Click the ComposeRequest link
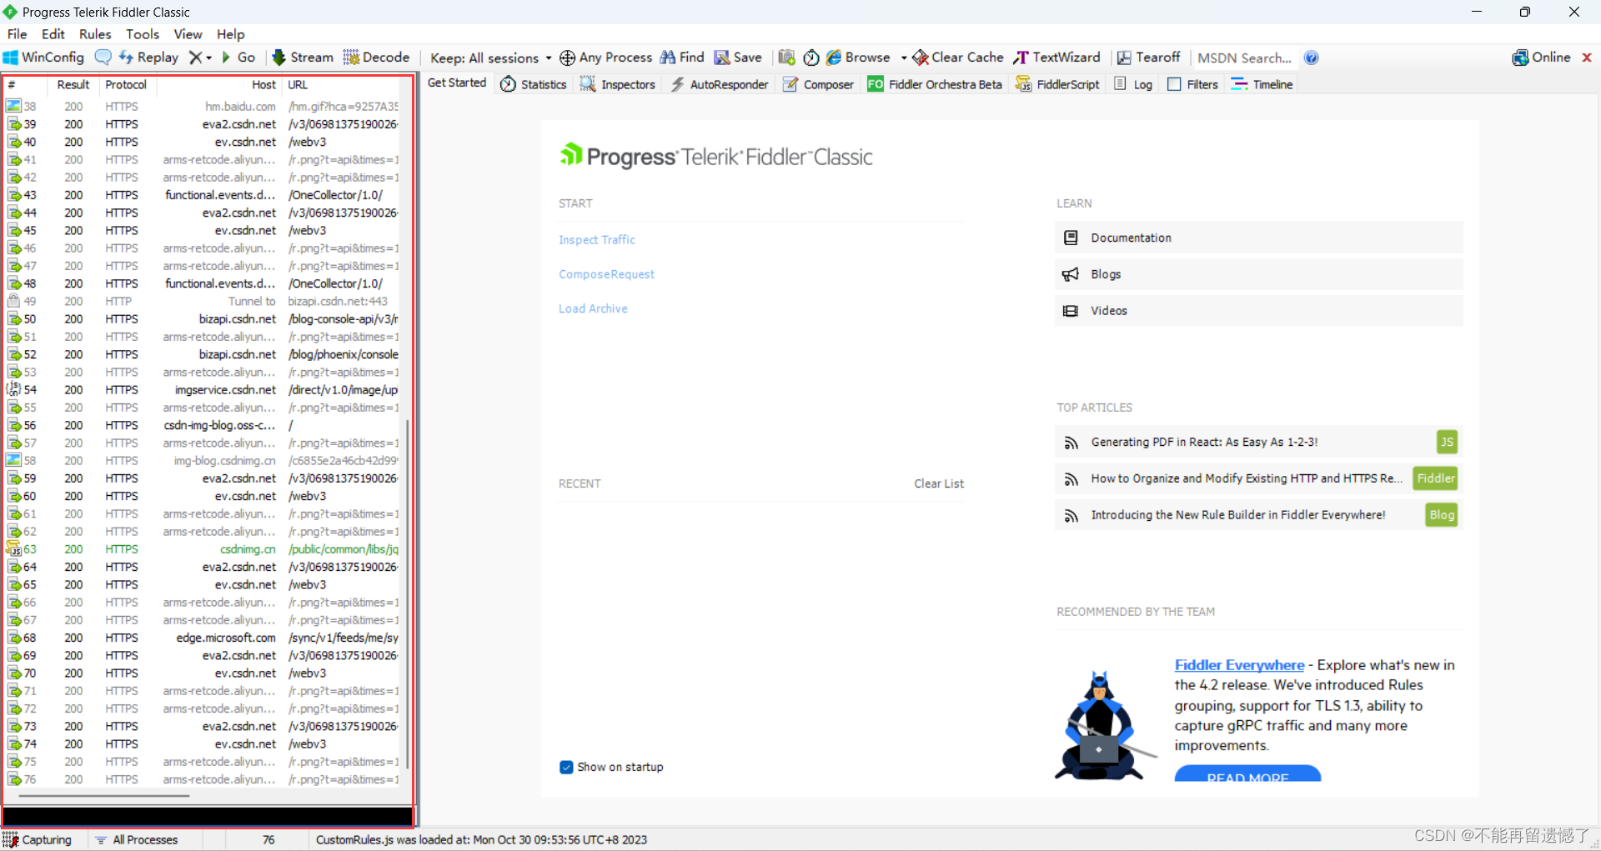The image size is (1601, 851). 606,274
